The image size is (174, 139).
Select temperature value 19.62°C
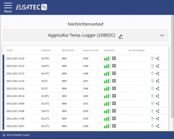point(45,66)
